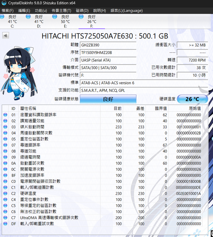Viewport: 213px width, 237px height.
Task: Click status icon of attribute 08 row
Action: 5,151
